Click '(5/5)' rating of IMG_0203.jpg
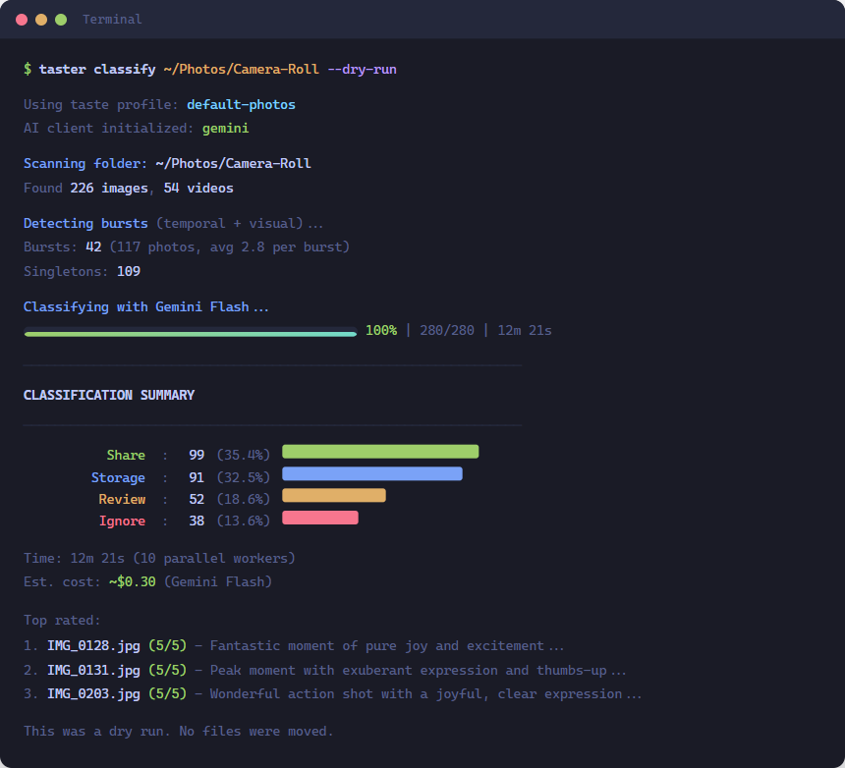Screen dimensions: 845x768 coord(167,693)
